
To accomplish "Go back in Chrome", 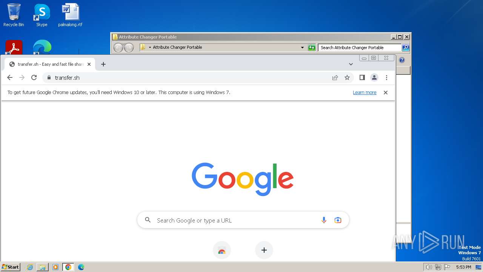I will pos(10,77).
